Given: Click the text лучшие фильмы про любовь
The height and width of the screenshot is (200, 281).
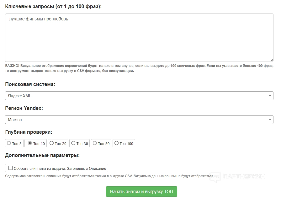Looking at the screenshot, I should click(39, 19).
